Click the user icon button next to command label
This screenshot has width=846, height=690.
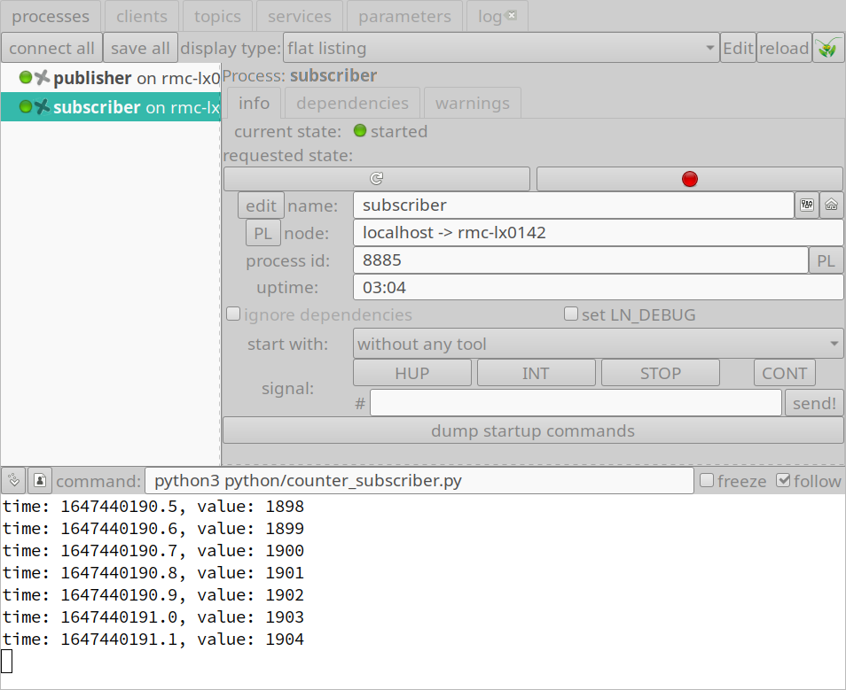click(40, 480)
